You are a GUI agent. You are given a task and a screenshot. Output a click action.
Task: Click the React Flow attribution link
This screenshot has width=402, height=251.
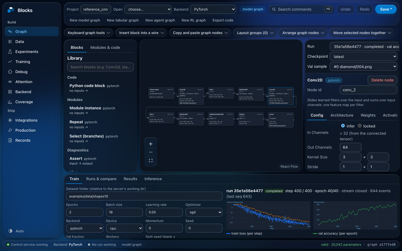pyautogui.click(x=289, y=166)
